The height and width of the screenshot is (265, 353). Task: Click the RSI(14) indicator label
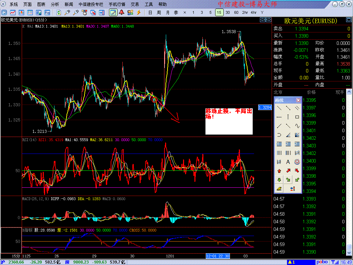click(x=30, y=140)
